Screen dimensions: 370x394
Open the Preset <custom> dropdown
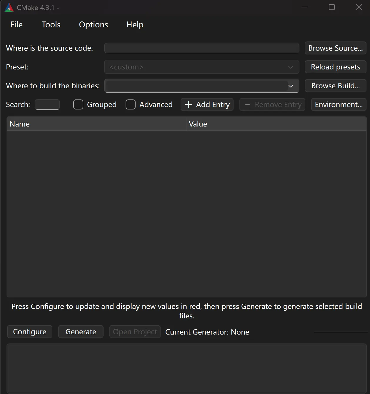(202, 67)
